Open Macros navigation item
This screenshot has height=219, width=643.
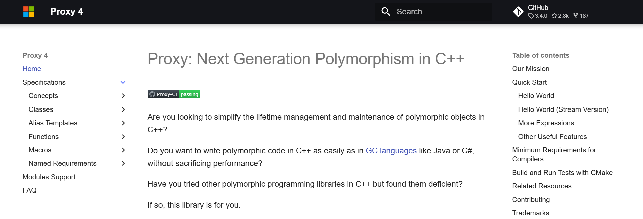[x=40, y=150]
